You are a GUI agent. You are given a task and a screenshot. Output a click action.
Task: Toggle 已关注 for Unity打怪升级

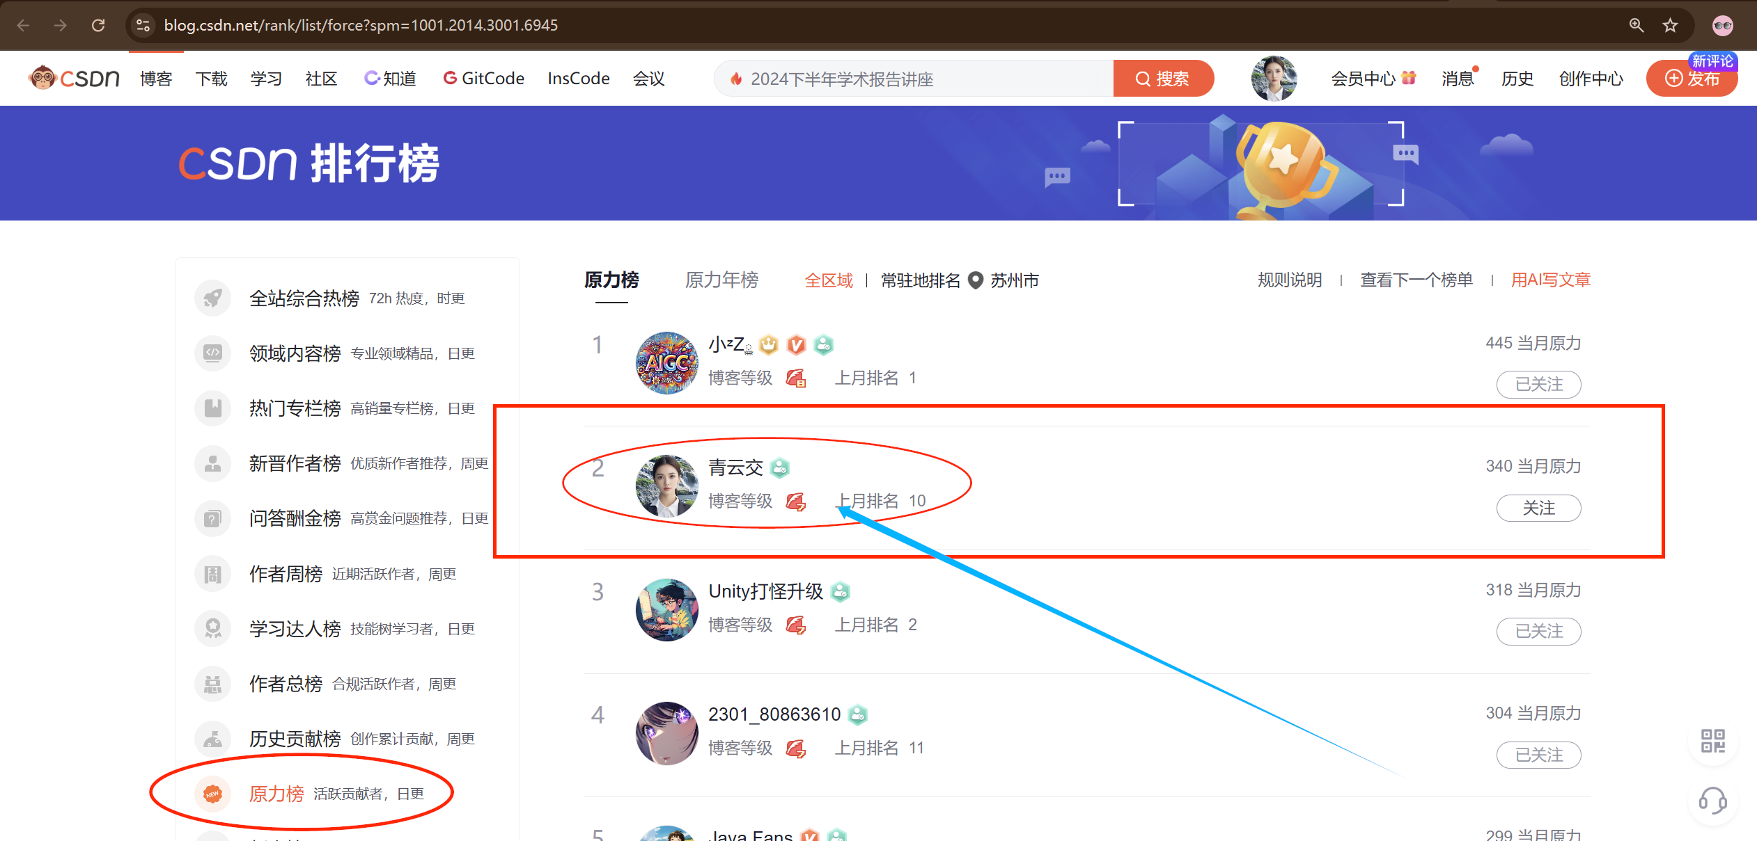(1538, 631)
